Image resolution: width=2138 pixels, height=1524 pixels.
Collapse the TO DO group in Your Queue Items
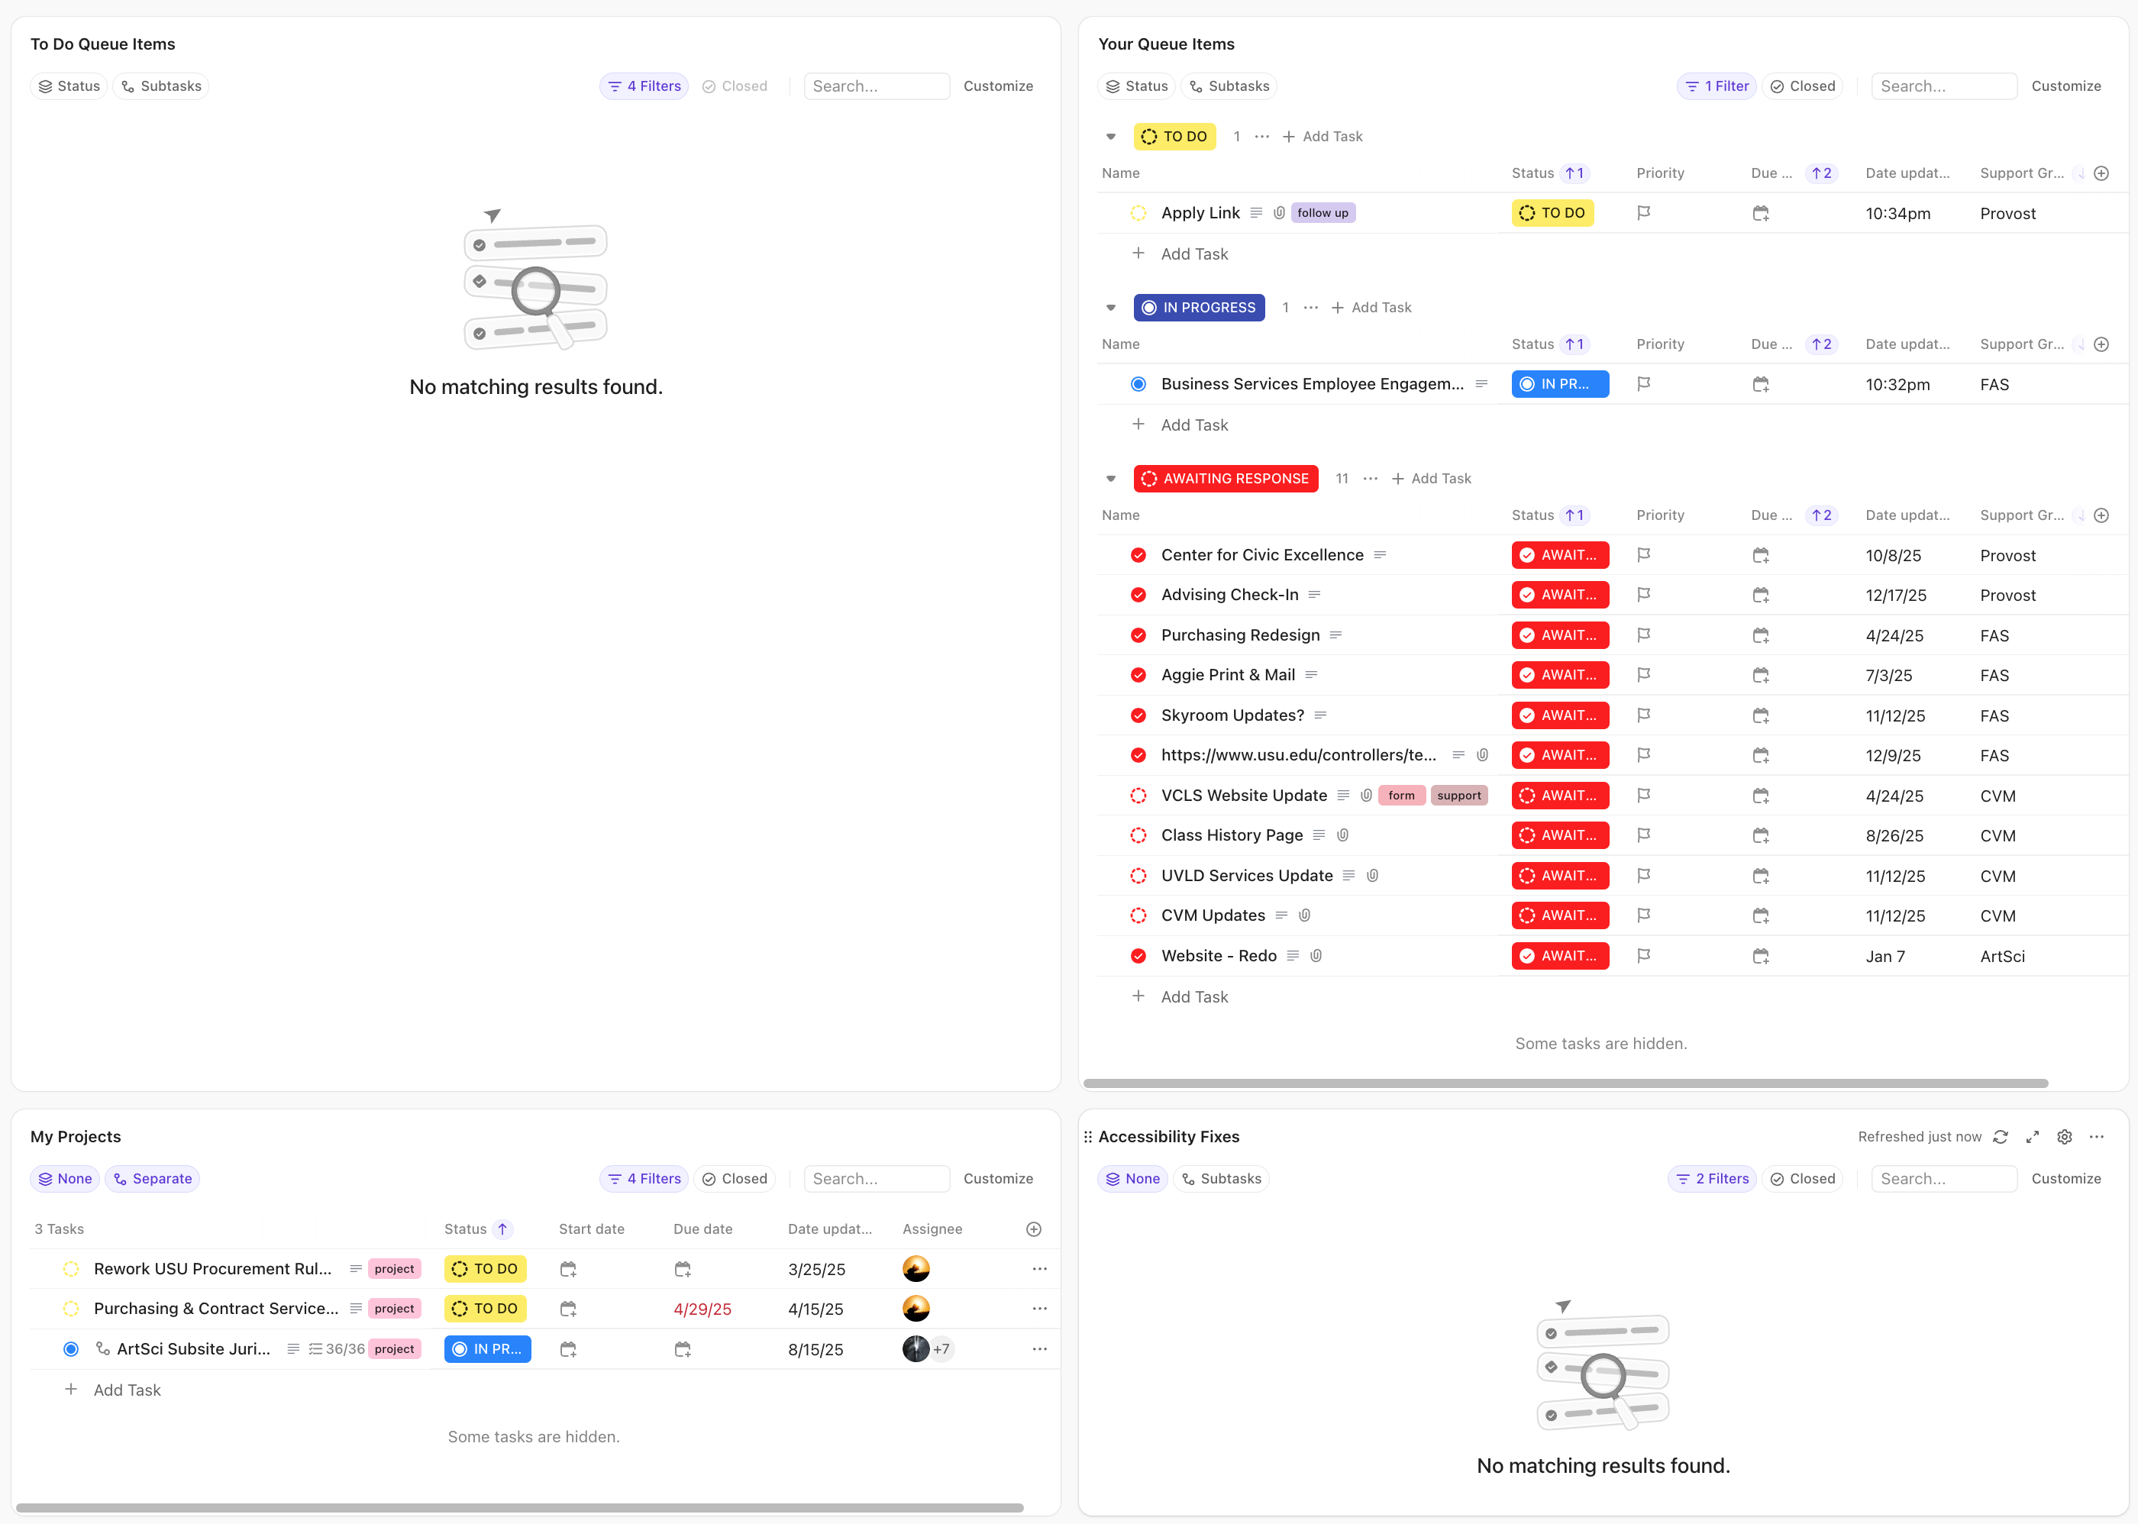1110,136
